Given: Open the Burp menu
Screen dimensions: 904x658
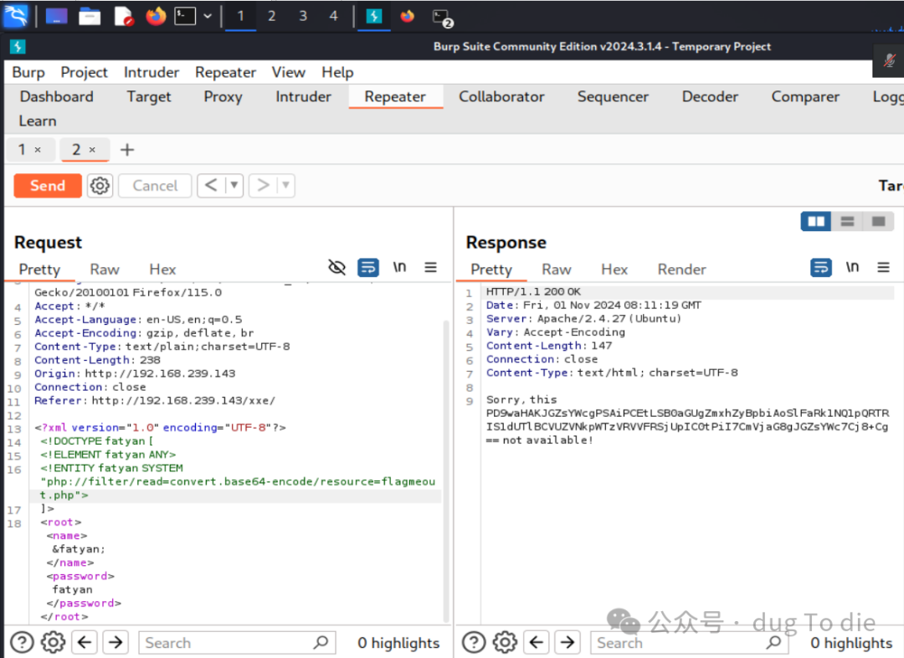Looking at the screenshot, I should coord(28,72).
